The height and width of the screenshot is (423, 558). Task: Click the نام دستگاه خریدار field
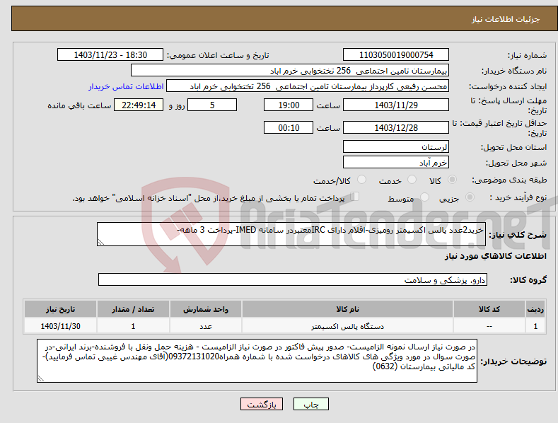[290, 71]
